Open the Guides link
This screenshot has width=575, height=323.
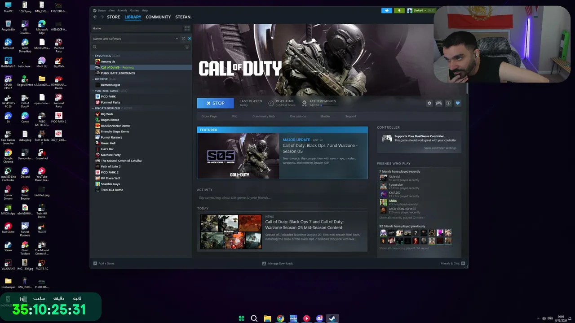pos(326,116)
